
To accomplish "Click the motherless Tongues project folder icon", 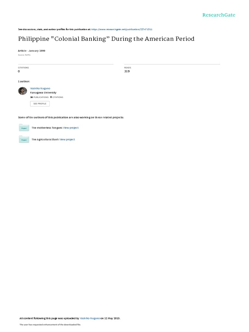I will pyautogui.click(x=24, y=128).
